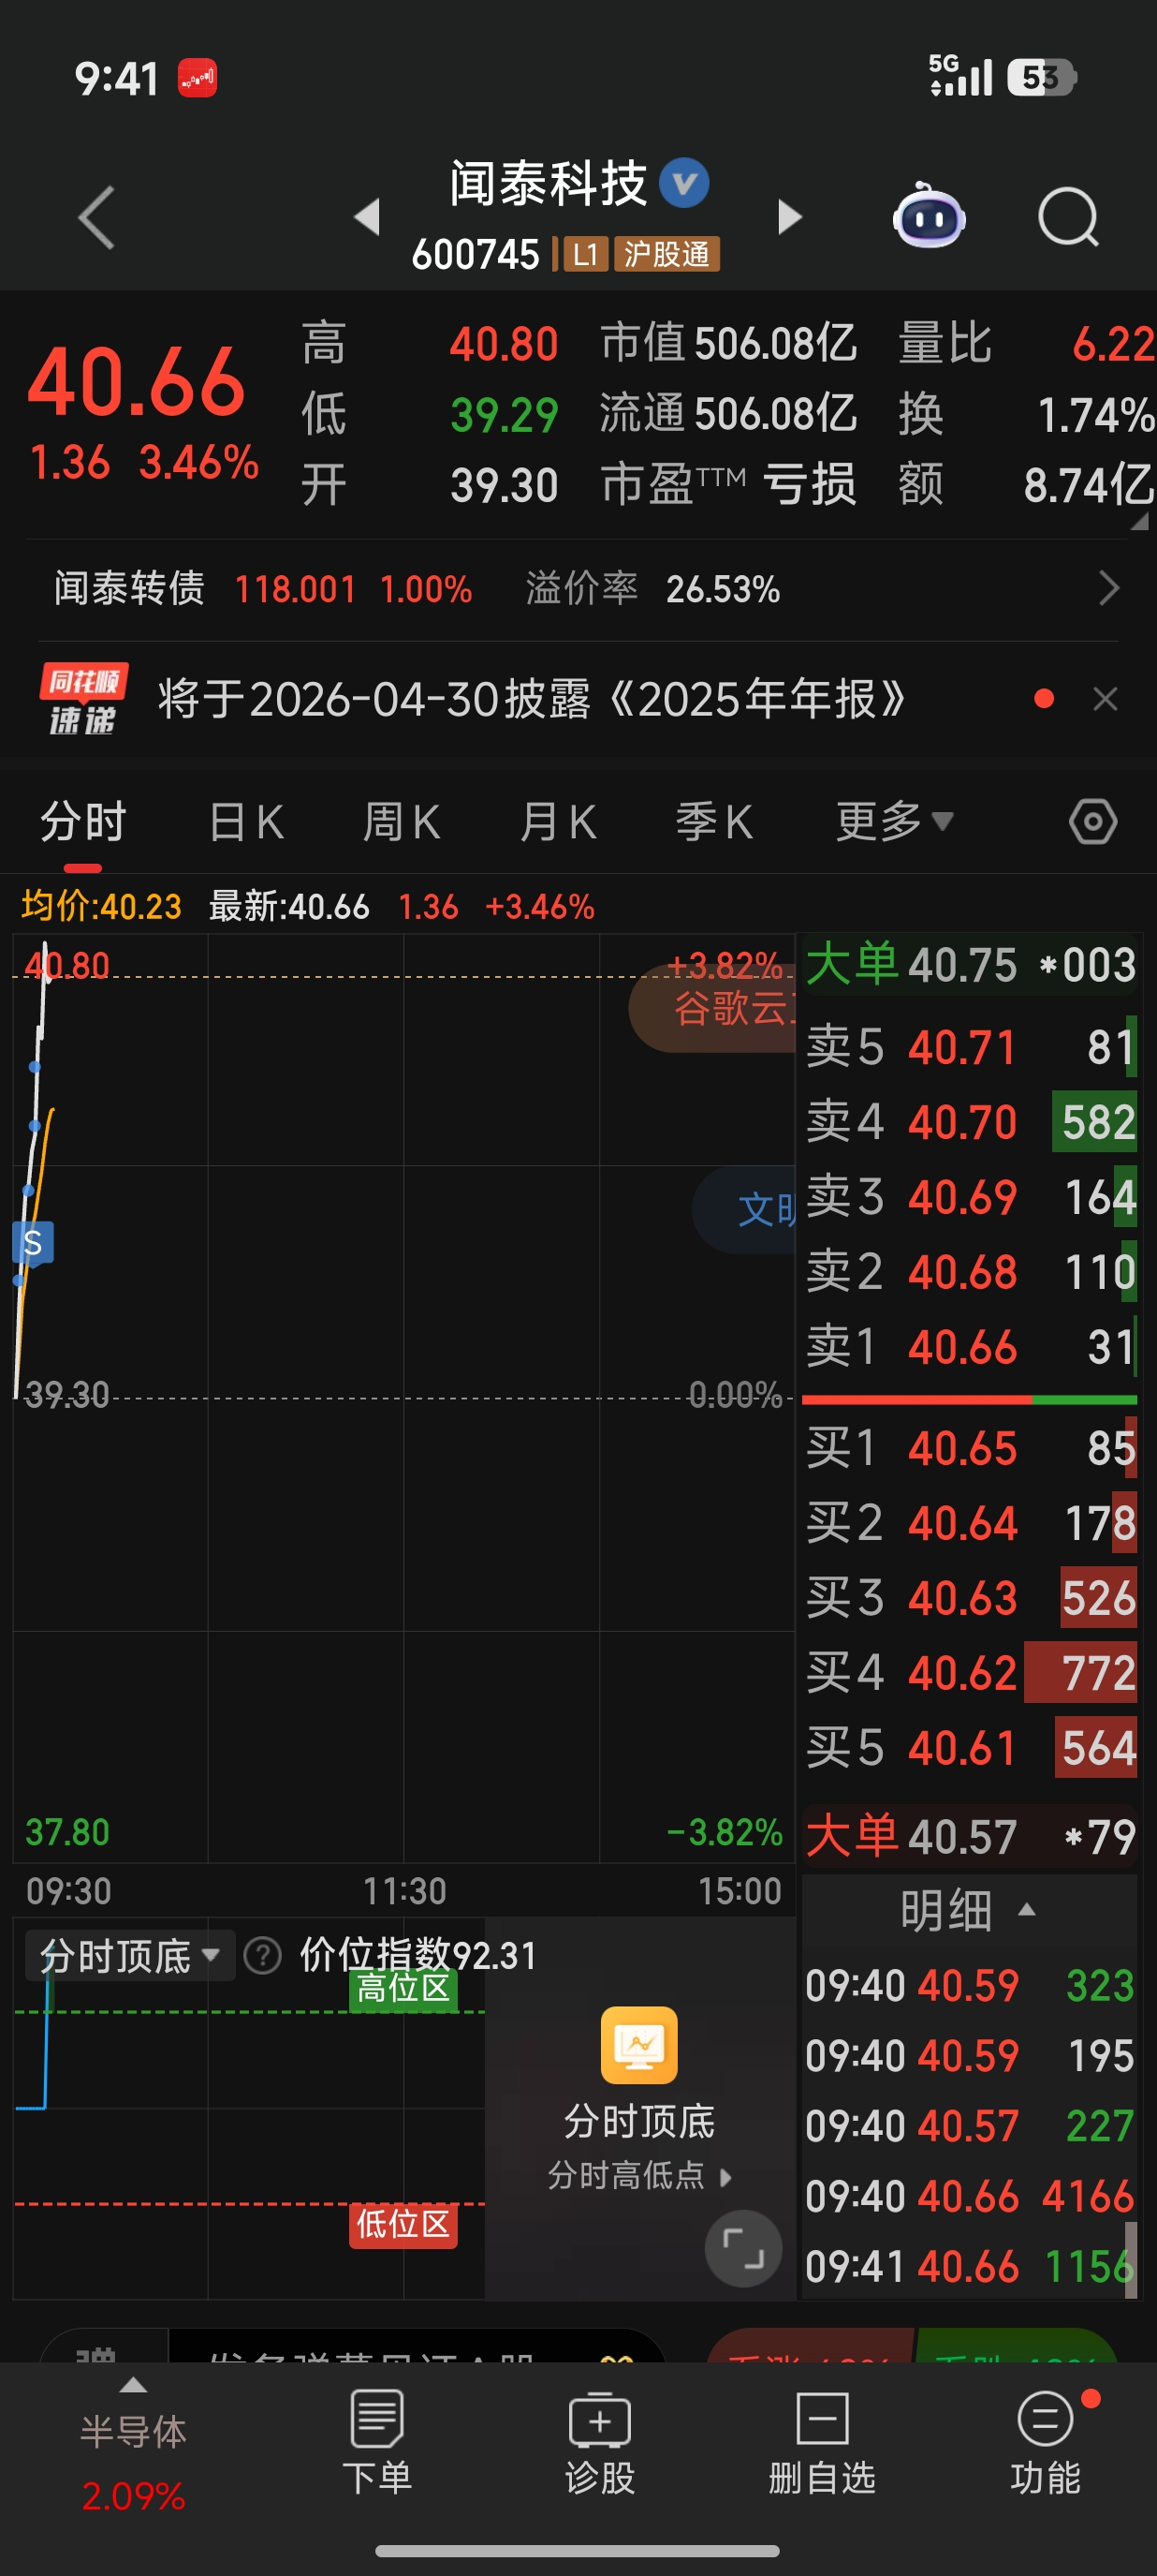The height and width of the screenshot is (2576, 1157).
Task: Open the 同花顺速递 logo
Action: coord(83,699)
